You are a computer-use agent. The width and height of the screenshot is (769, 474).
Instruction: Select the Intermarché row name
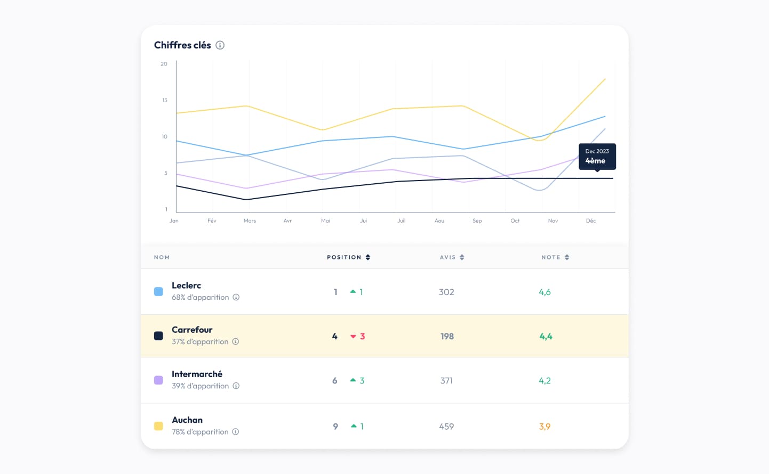pos(197,374)
